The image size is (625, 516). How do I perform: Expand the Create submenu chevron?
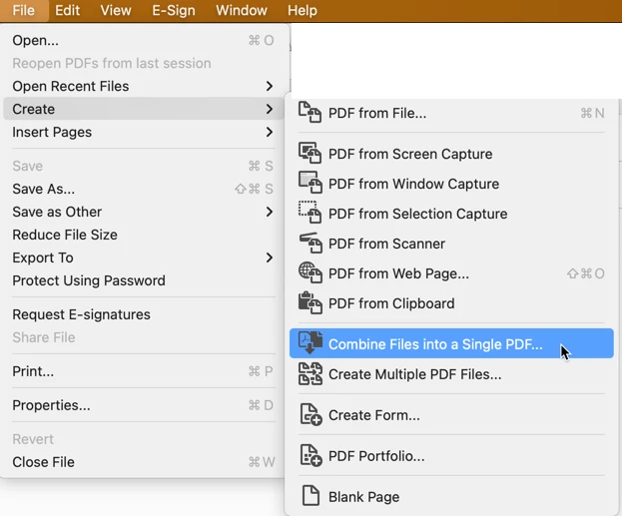270,109
